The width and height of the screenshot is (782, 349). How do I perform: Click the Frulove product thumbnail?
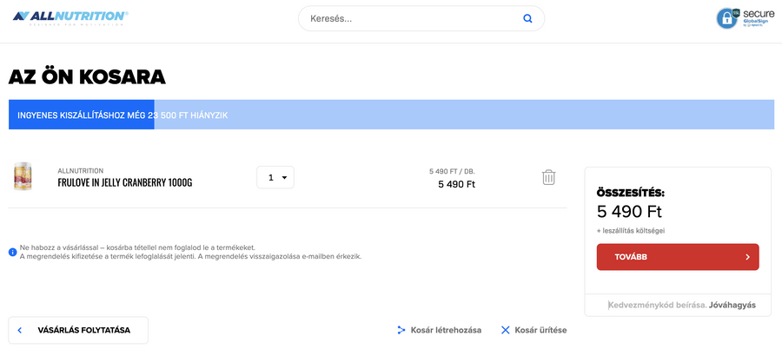coord(23,177)
